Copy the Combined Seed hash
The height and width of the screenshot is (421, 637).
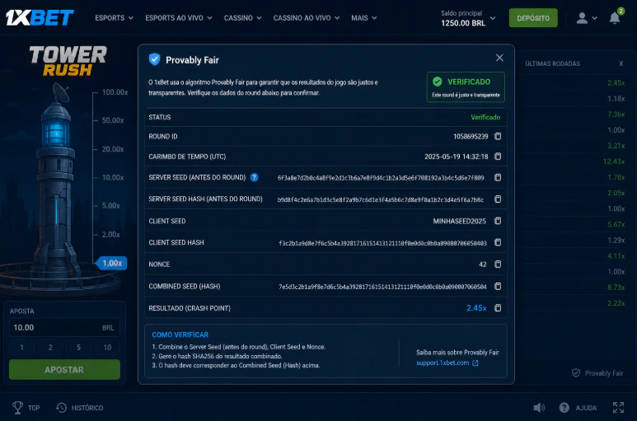[498, 286]
